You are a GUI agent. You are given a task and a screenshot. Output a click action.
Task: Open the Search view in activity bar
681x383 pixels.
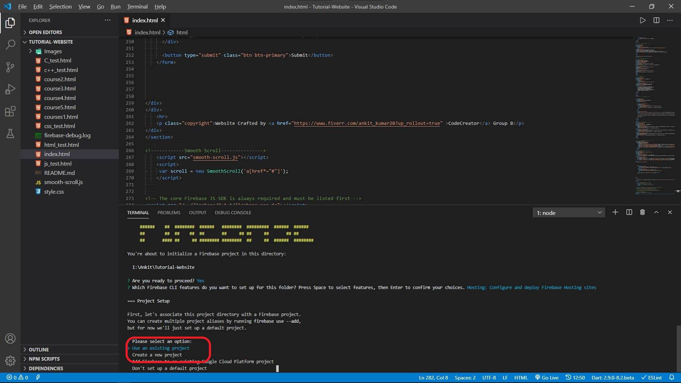10,45
